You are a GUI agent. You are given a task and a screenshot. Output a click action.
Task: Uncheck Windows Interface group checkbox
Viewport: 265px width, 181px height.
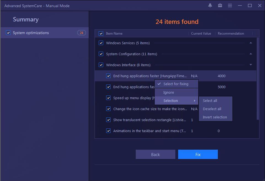click(101, 65)
